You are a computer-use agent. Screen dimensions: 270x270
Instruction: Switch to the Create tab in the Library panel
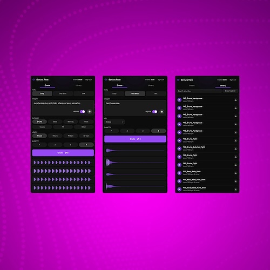[x=192, y=85]
